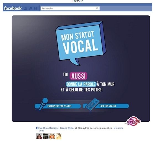Click the small Facebook like icon
Viewport: 155px width, 141px height.
tap(37, 128)
